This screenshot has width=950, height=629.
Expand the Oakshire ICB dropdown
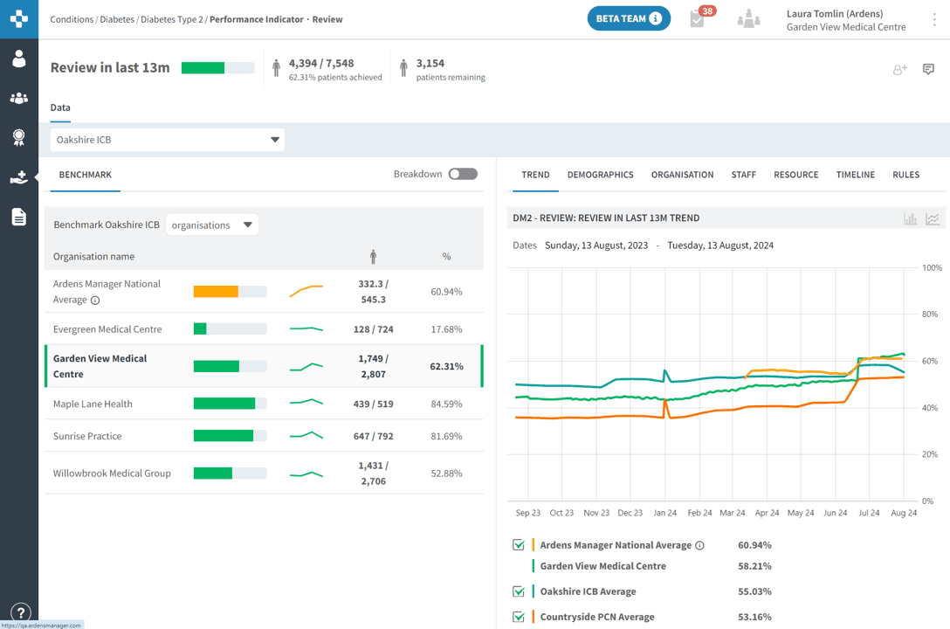(x=167, y=140)
